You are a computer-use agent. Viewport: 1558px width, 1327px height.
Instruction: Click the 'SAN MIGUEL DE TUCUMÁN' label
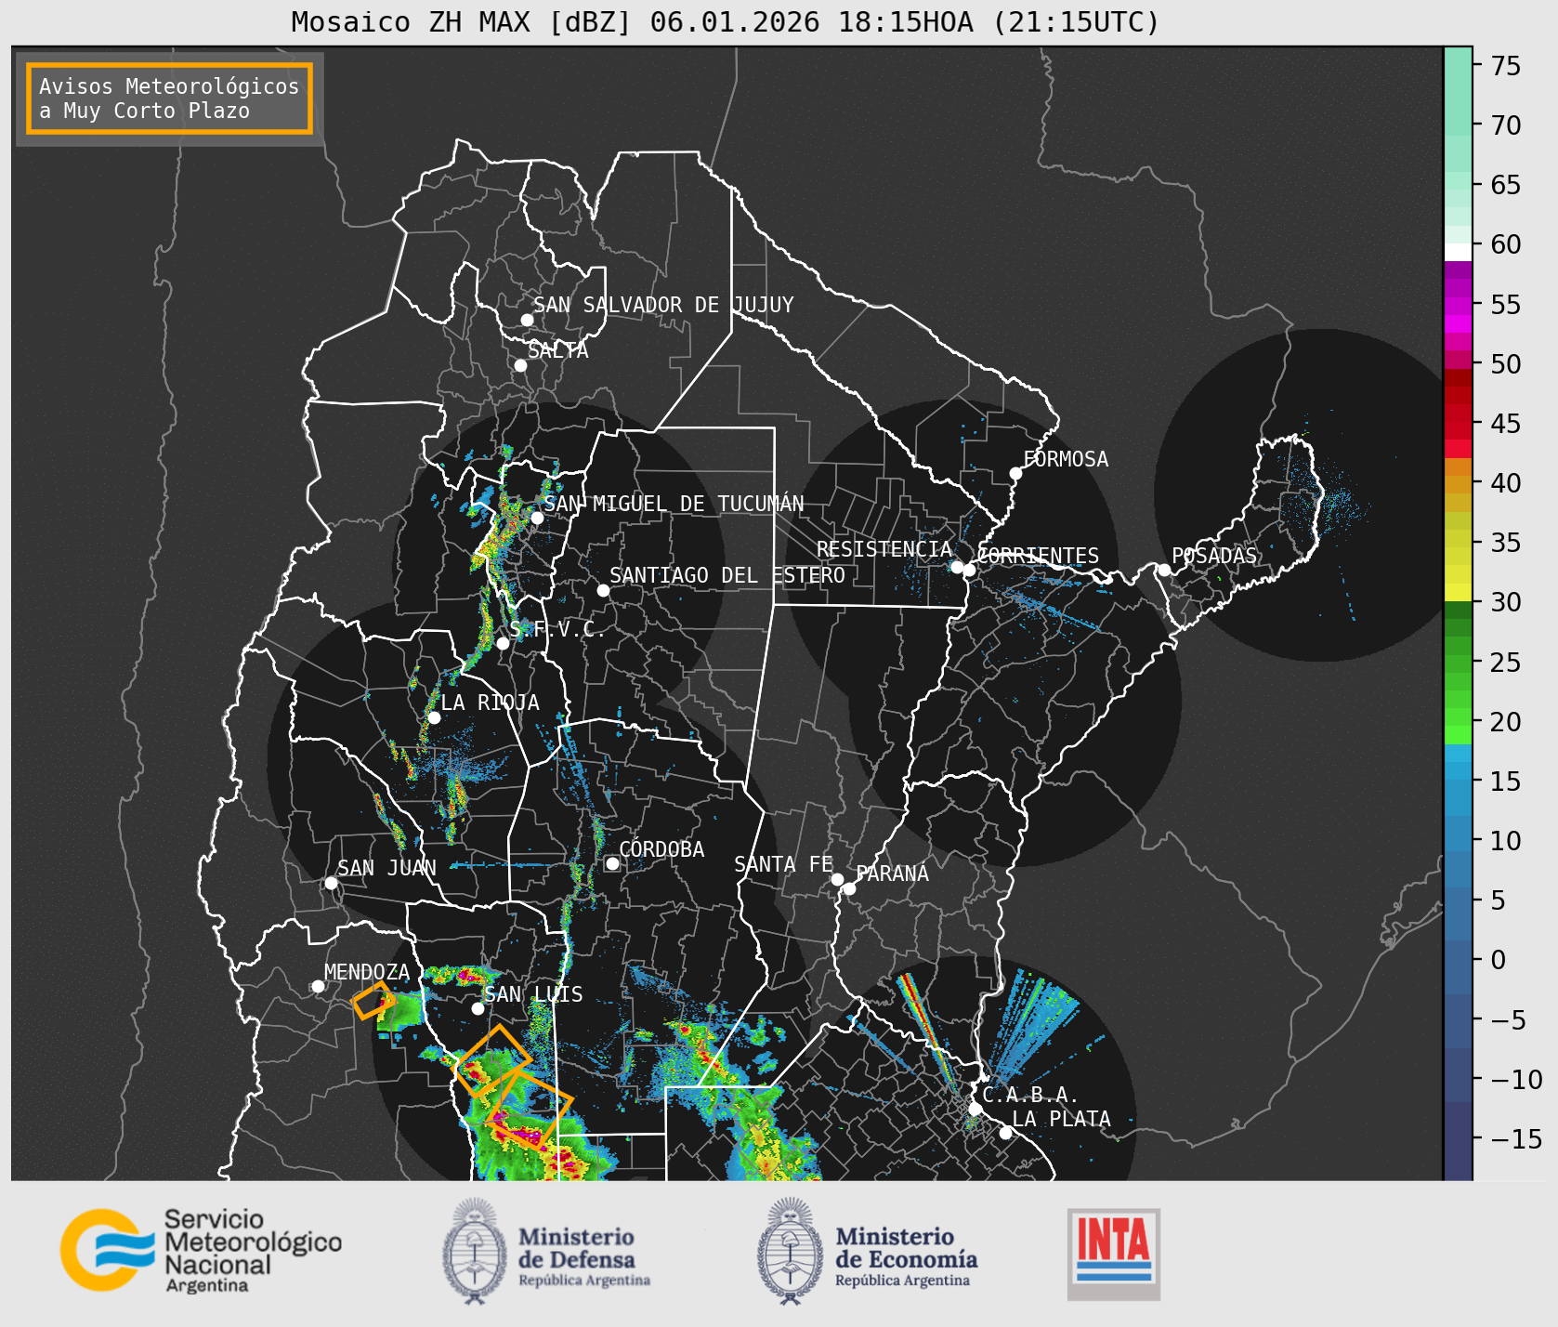pos(674,504)
